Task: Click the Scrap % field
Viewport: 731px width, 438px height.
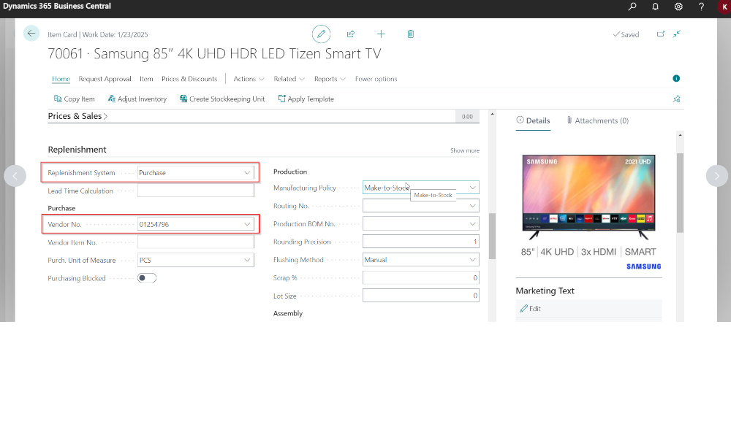Action: coord(421,278)
